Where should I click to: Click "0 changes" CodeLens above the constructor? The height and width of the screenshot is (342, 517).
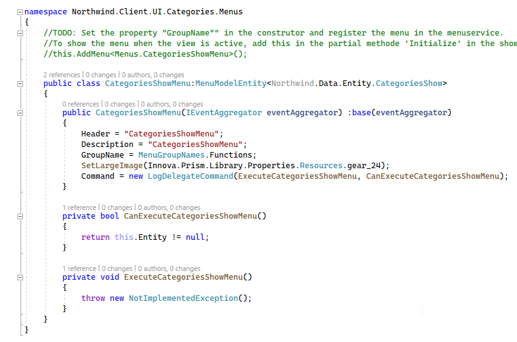click(120, 104)
